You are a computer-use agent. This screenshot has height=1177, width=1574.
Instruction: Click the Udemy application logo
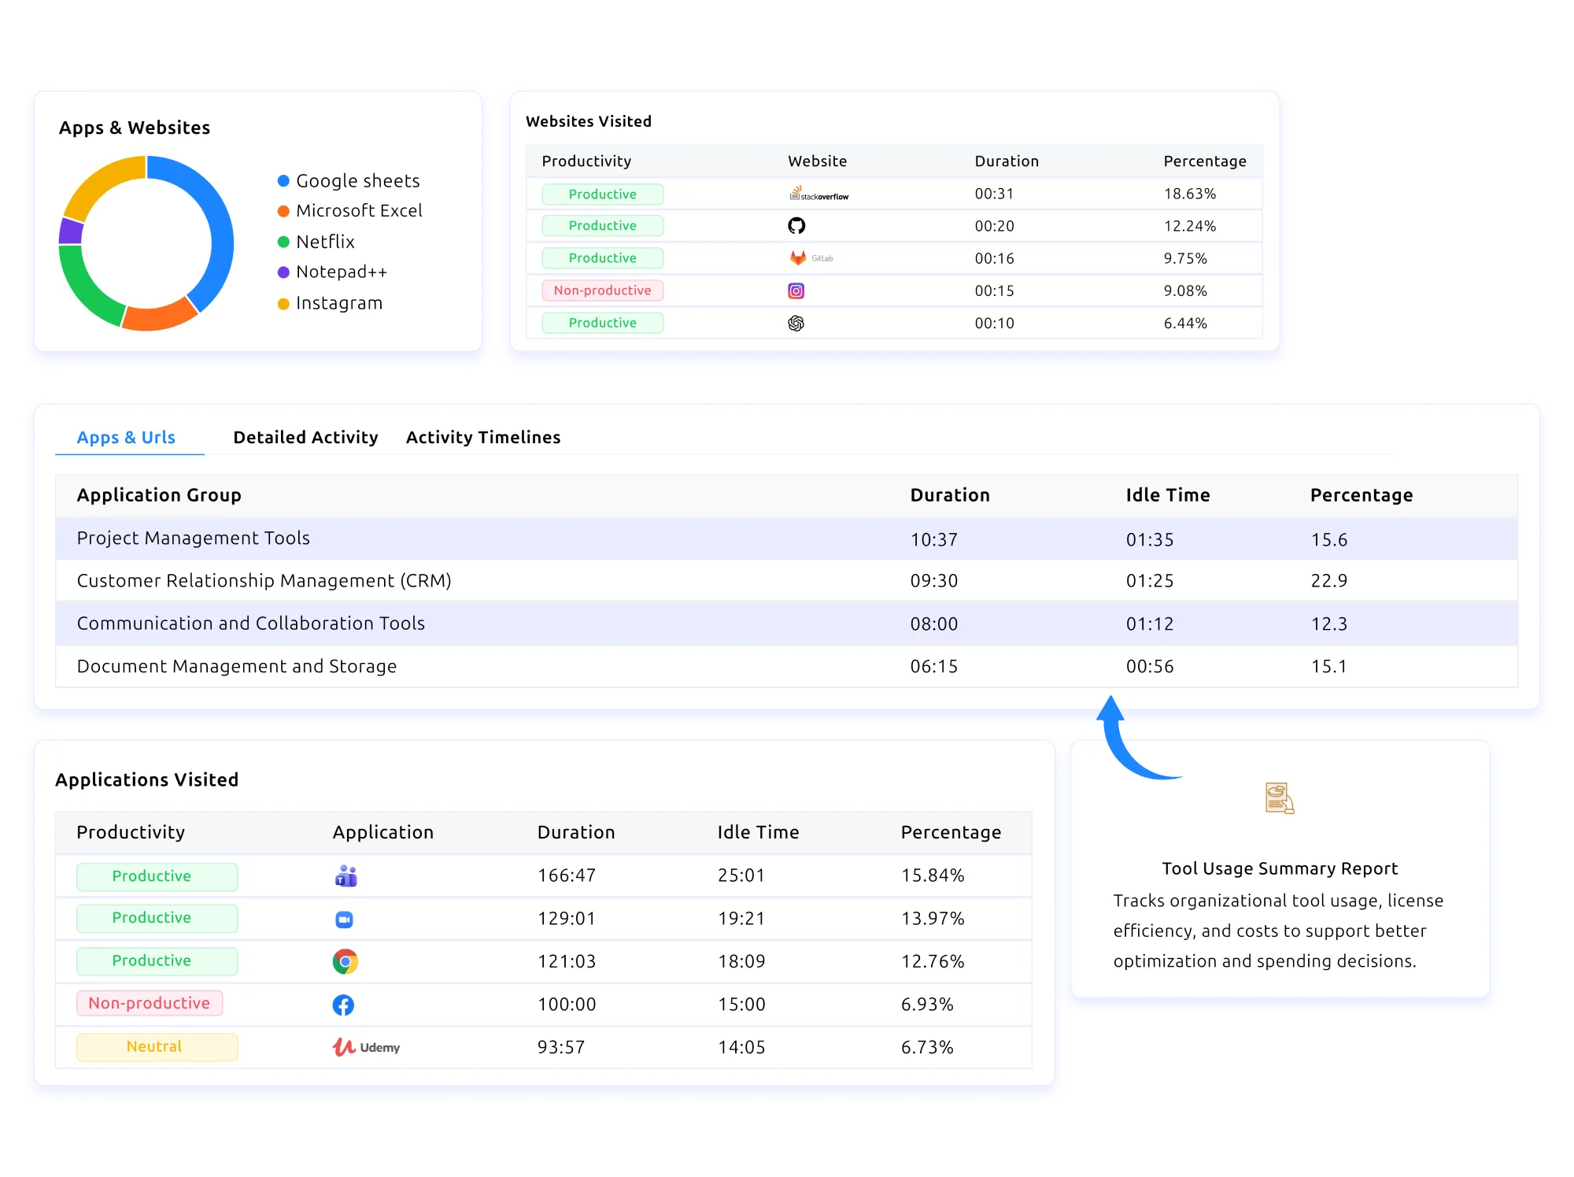366,1047
